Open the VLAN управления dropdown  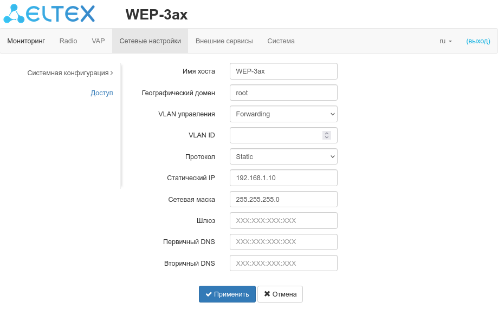(283, 114)
